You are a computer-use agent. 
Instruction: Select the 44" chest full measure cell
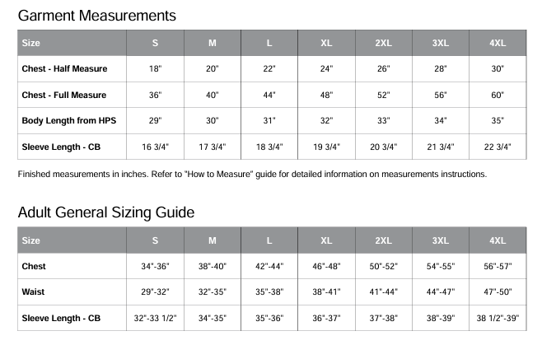coord(269,95)
